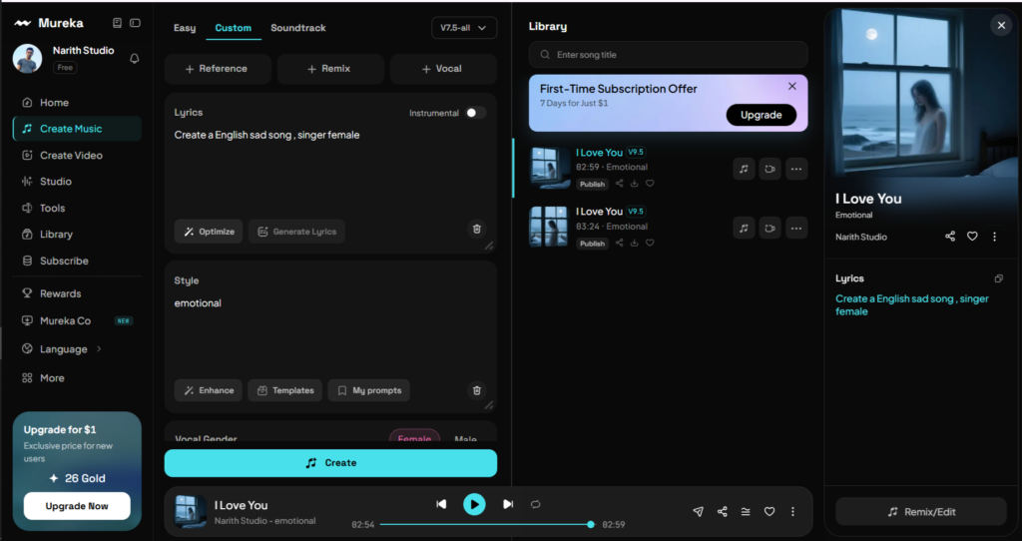This screenshot has height=541, width=1022.
Task: Toggle the Instrumental switch
Action: pos(476,113)
